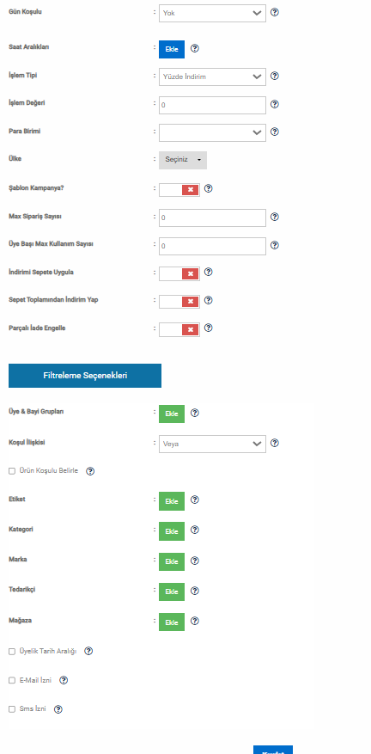Open the İşlem Tipi dropdown
Screen dimensions: 371x754
click(x=212, y=77)
